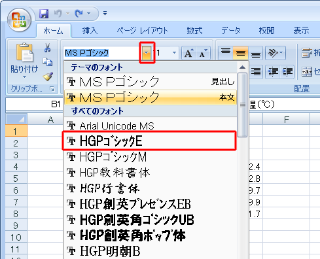Select column F header

point(286,120)
